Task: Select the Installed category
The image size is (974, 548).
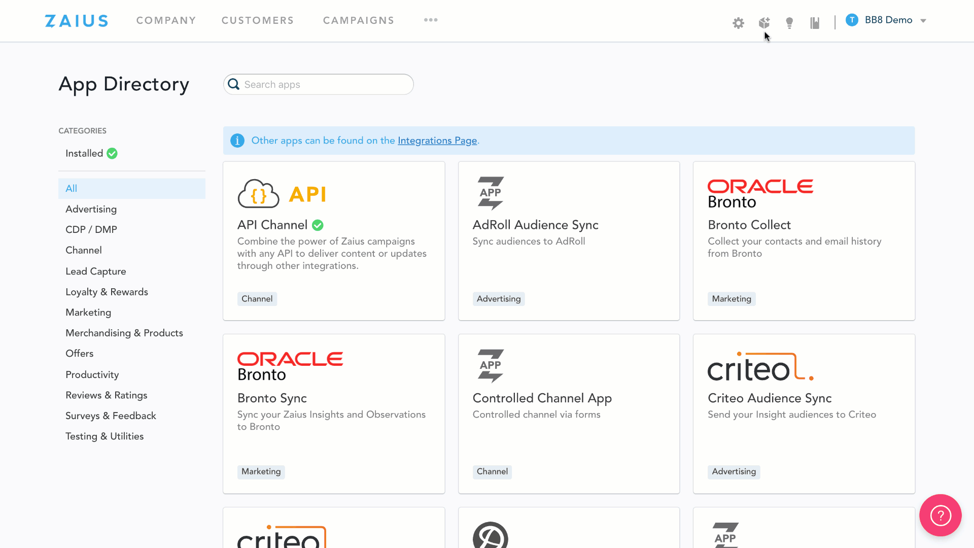Action: pyautogui.click(x=84, y=153)
